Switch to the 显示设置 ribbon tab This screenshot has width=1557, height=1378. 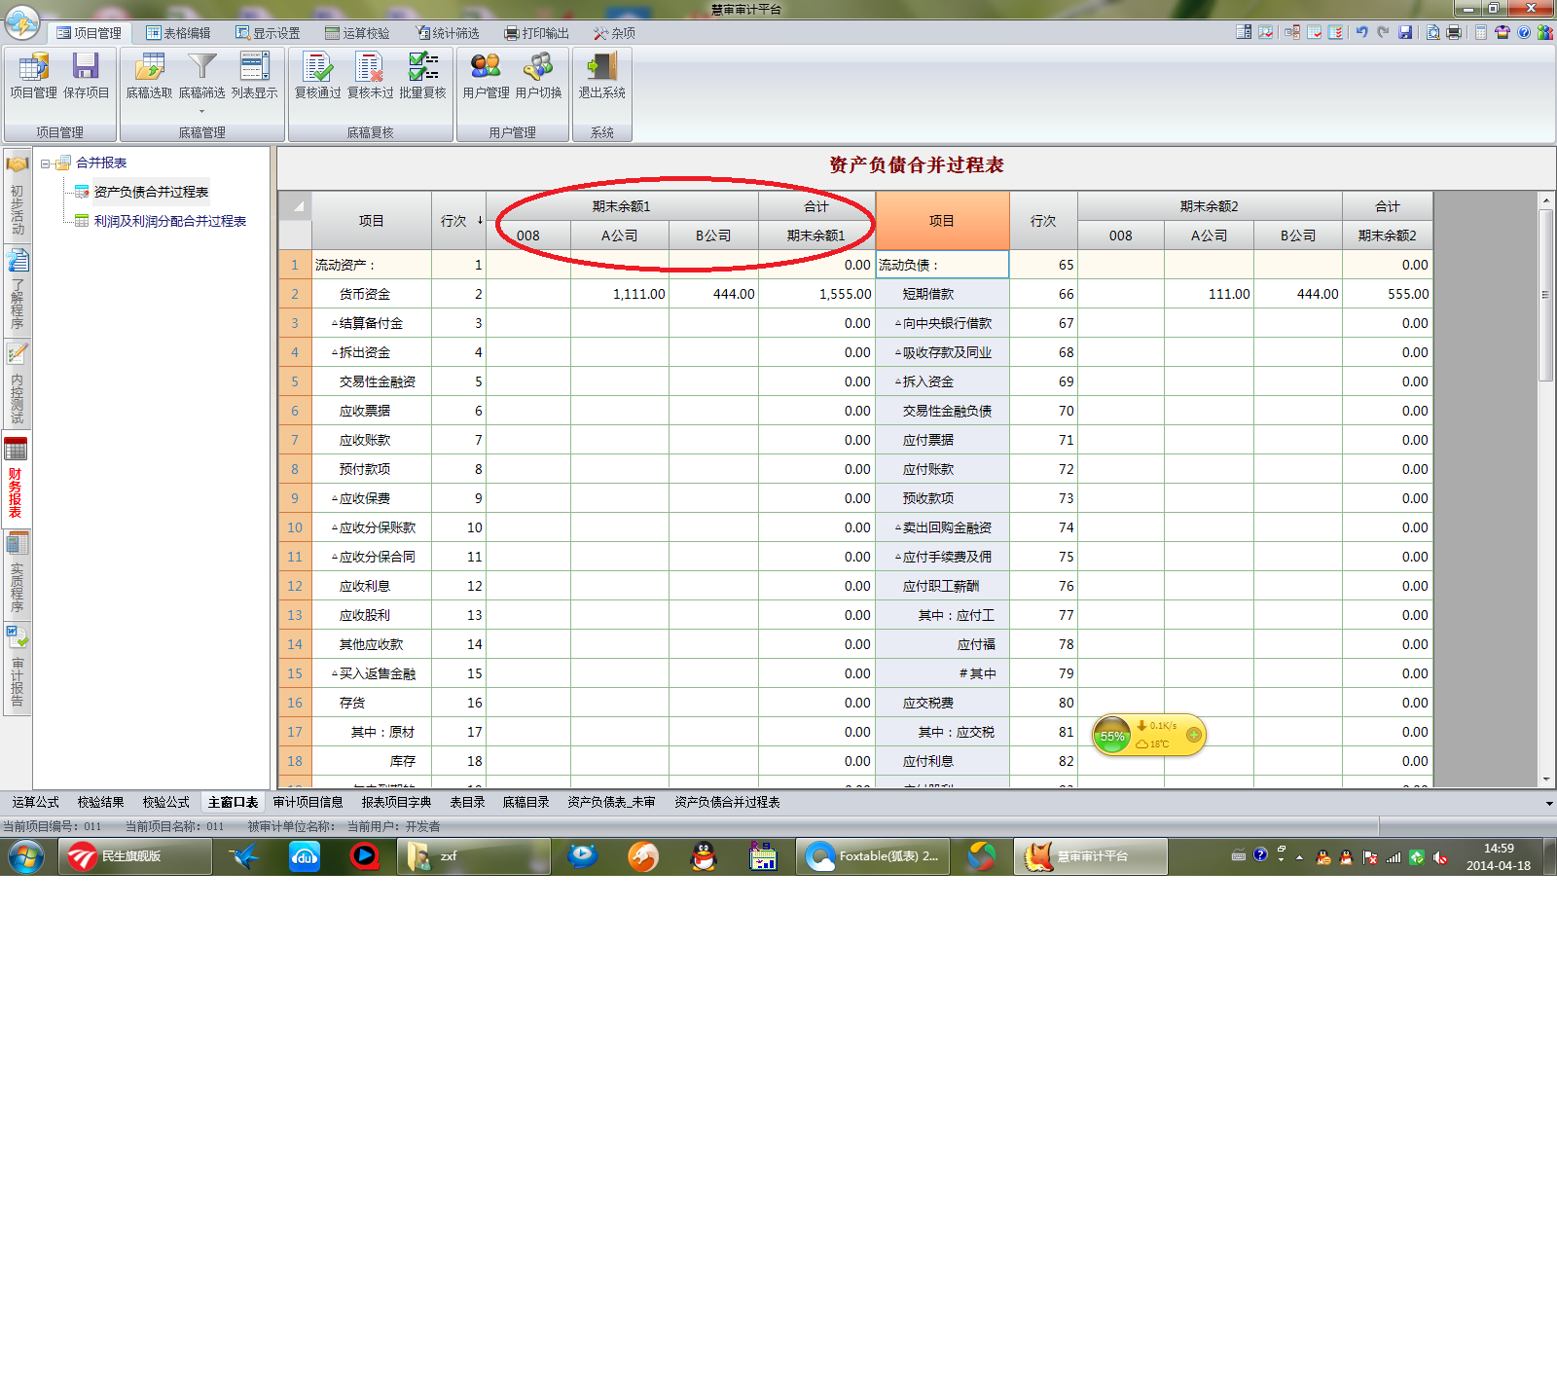point(268,33)
